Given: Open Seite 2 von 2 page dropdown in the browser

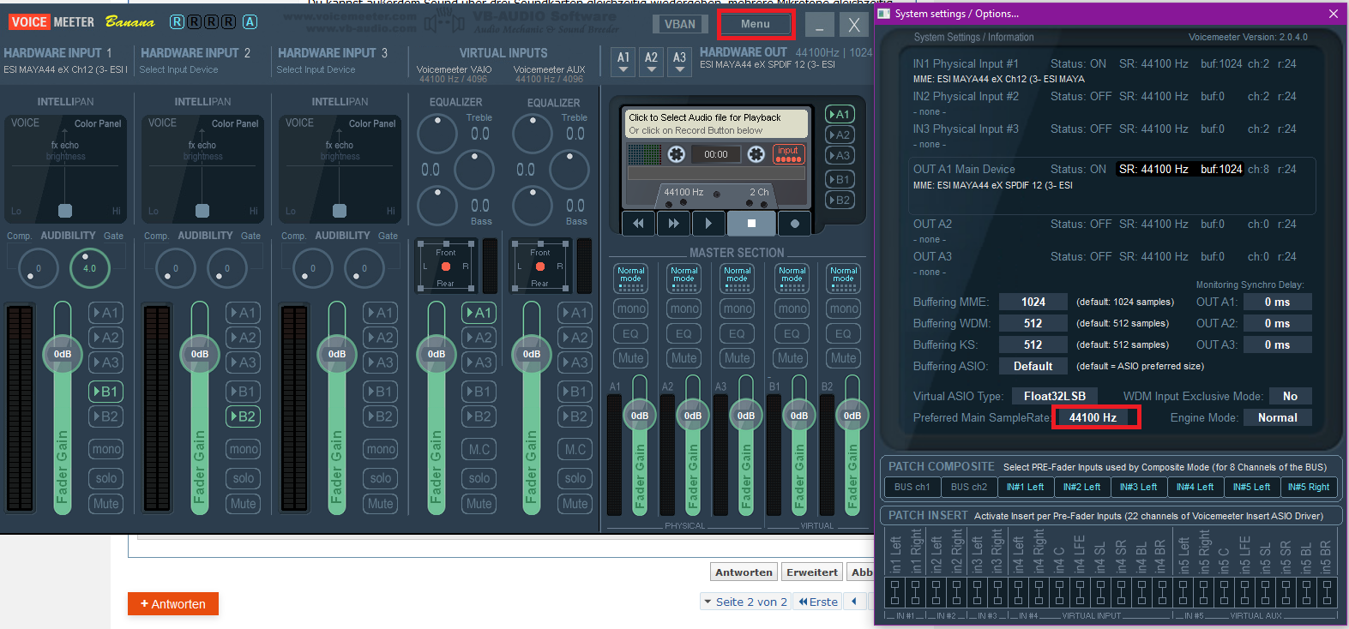Looking at the screenshot, I should (x=745, y=602).
